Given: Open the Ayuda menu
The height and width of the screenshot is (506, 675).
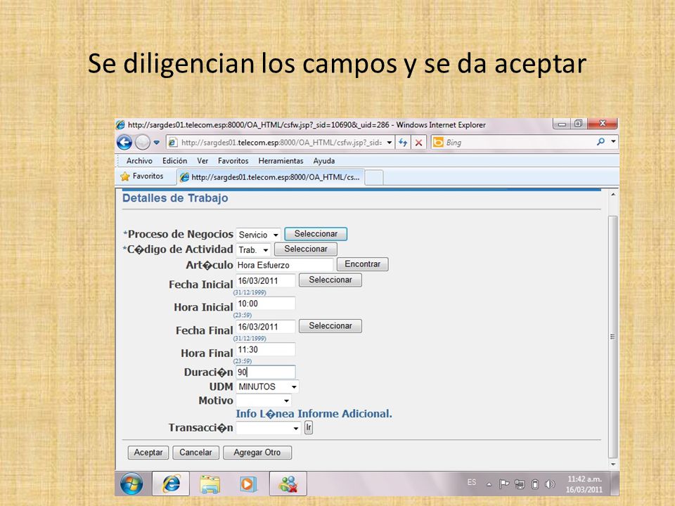Looking at the screenshot, I should coord(323,161).
